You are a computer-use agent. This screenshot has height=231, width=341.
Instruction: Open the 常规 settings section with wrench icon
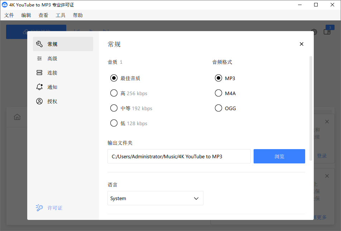click(x=52, y=44)
